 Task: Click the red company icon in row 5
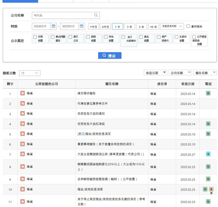point(23,134)
